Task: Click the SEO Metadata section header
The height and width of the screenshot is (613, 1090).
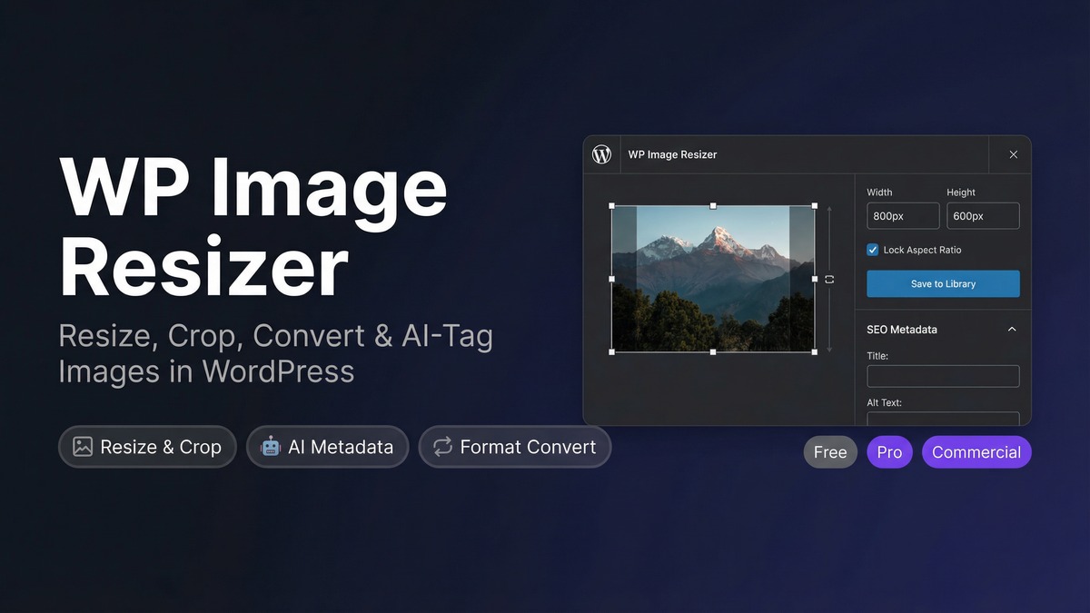Action: pyautogui.click(x=943, y=330)
